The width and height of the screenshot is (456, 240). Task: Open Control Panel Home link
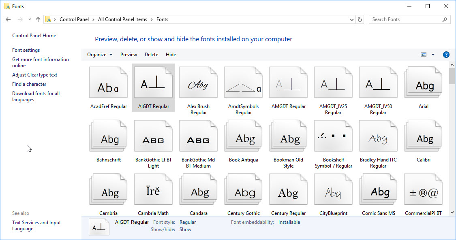coord(34,35)
